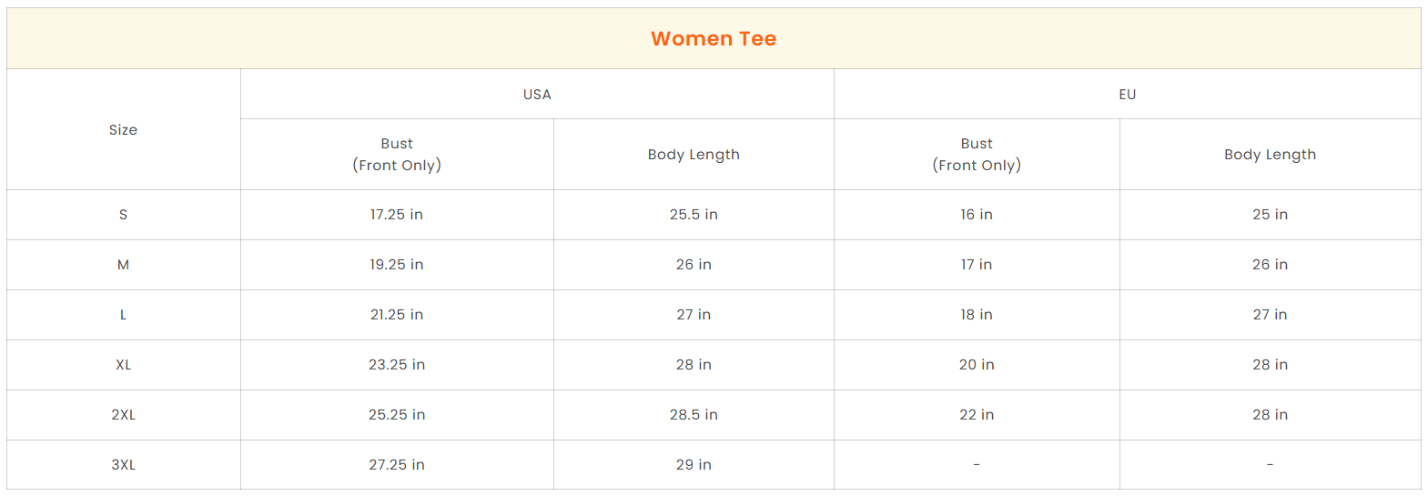Click the M size row label
This screenshot has width=1428, height=496.
coord(123,264)
